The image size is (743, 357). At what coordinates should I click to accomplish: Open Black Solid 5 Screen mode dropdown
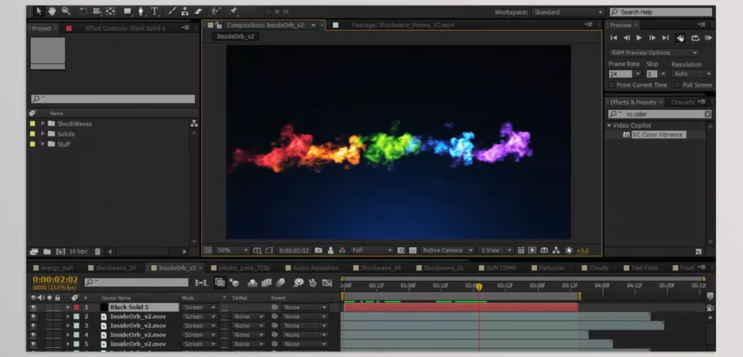pyautogui.click(x=200, y=307)
